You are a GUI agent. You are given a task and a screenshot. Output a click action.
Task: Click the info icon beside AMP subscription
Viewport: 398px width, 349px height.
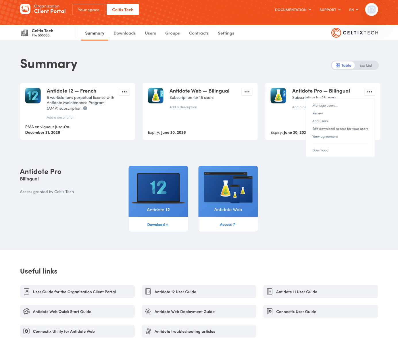85,108
